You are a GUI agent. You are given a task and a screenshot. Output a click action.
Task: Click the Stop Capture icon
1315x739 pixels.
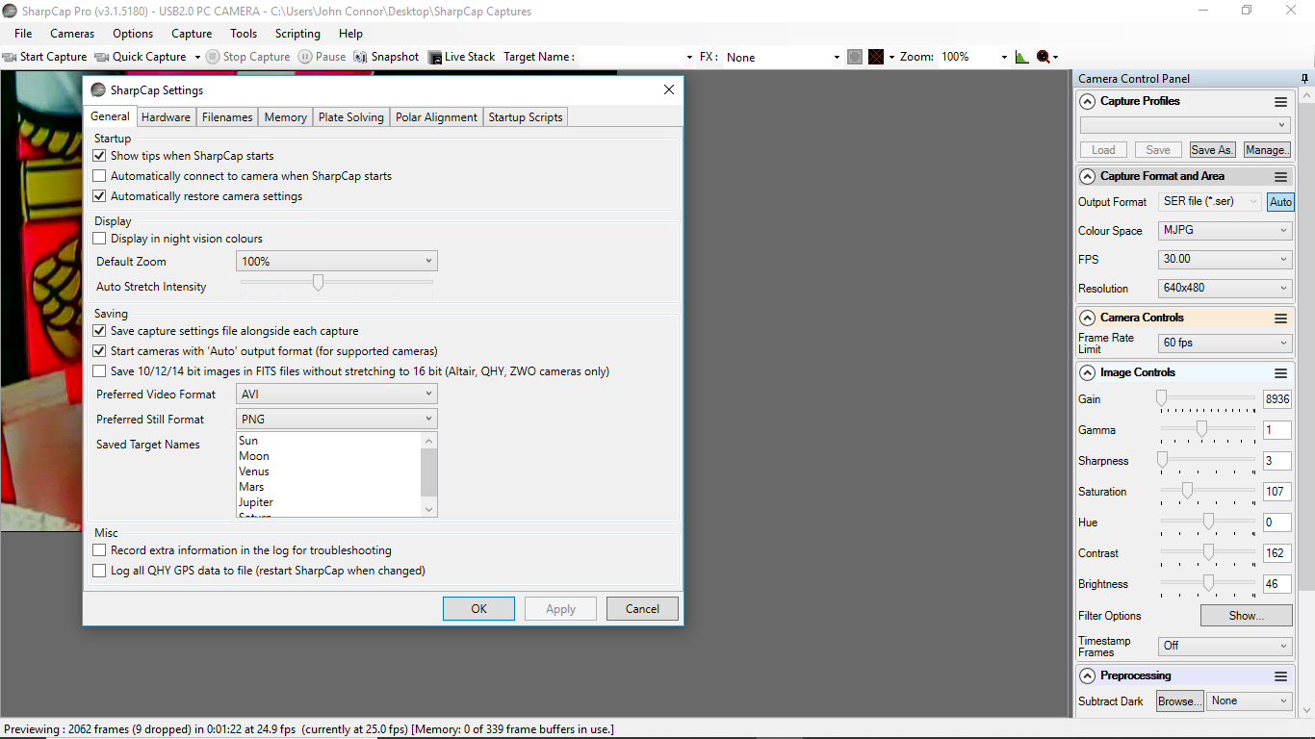tap(213, 57)
